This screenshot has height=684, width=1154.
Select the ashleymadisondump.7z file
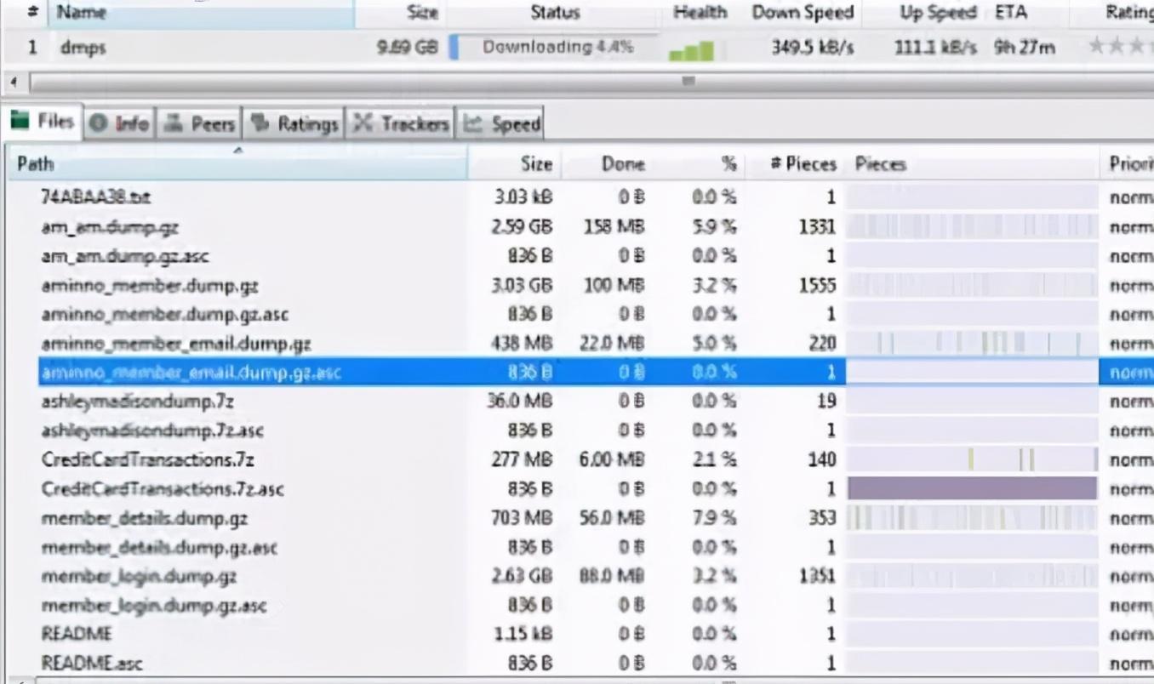[x=138, y=401]
